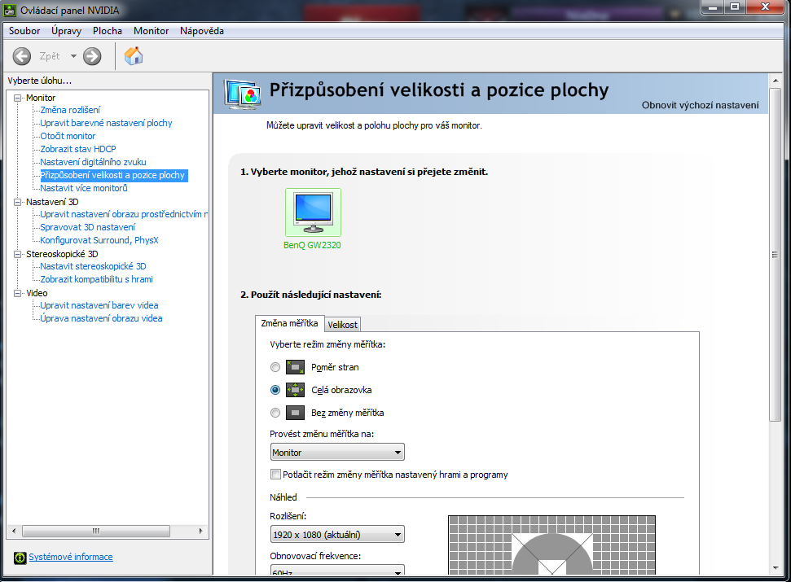Click the Poměr stran scaling mode icon
This screenshot has width=791, height=582.
click(295, 367)
